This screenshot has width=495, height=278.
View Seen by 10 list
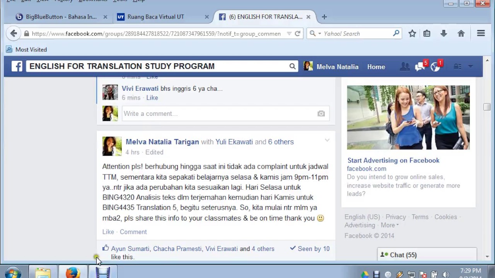click(x=310, y=249)
